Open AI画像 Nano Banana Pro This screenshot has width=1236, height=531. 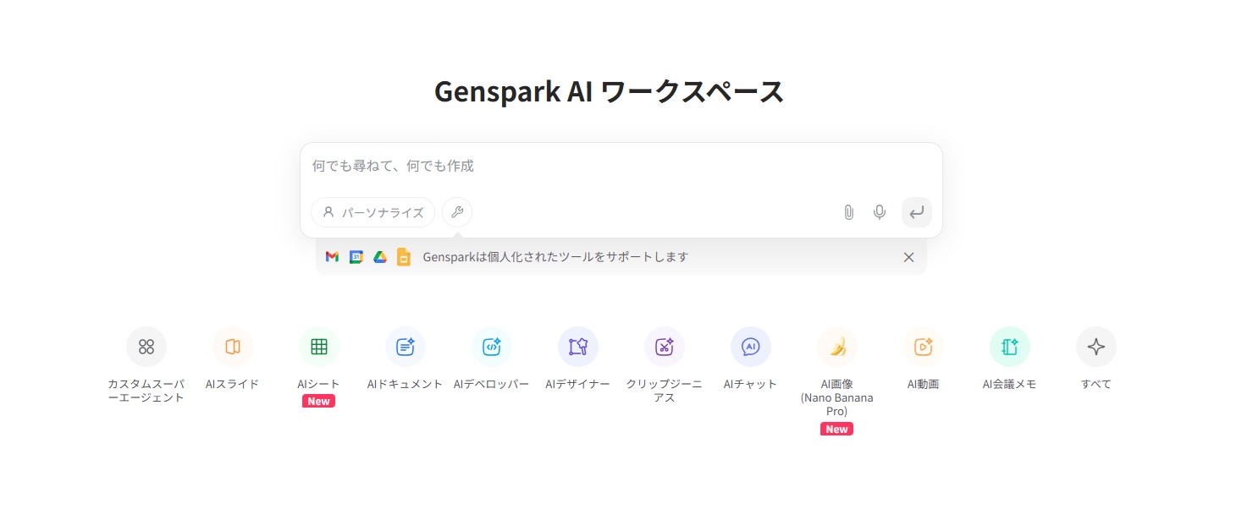[837, 347]
